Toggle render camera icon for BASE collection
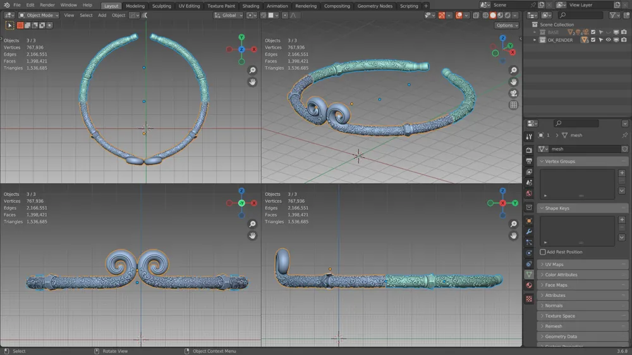The width and height of the screenshot is (632, 355). (624, 32)
